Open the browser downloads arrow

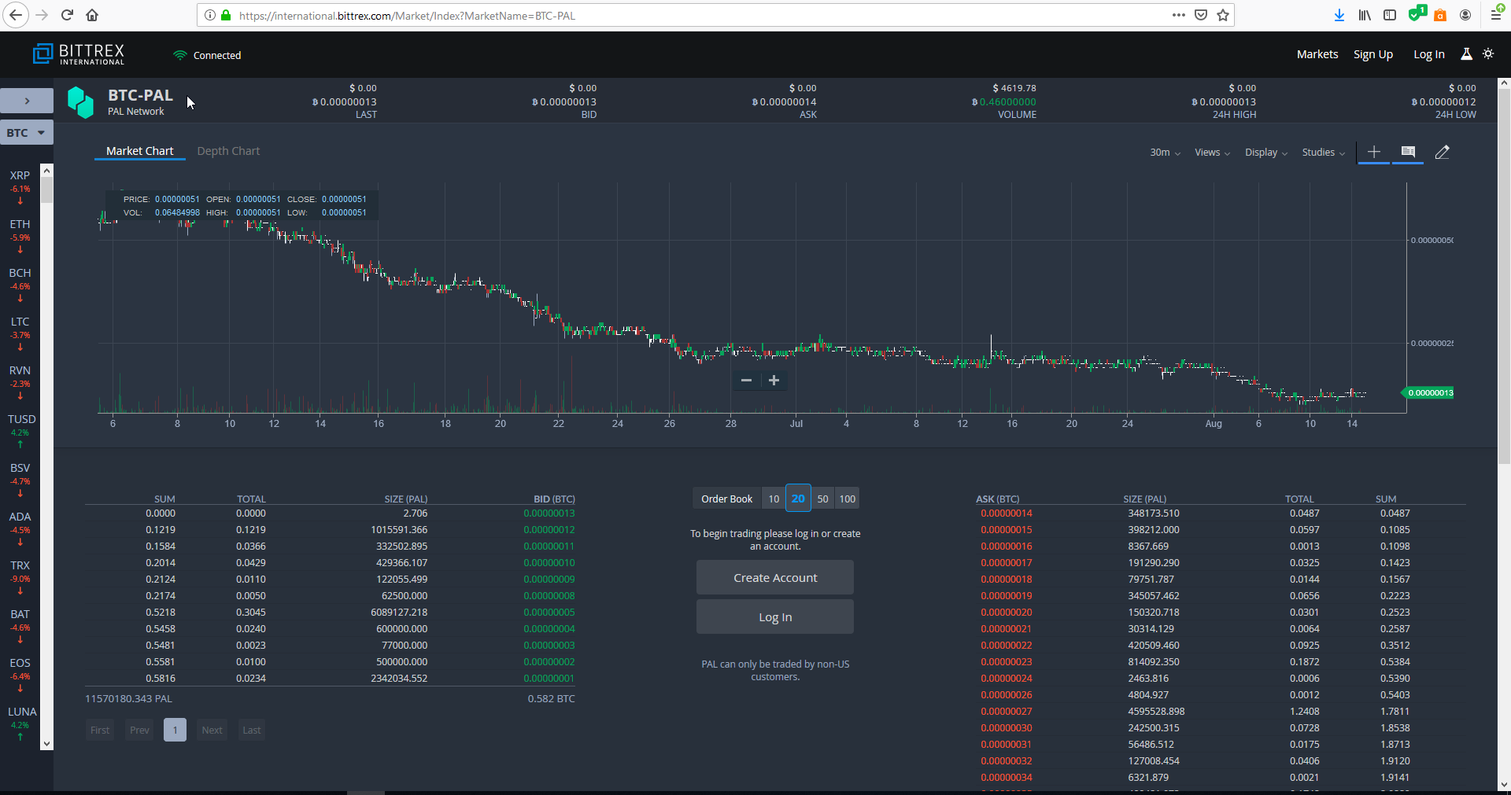(x=1339, y=15)
